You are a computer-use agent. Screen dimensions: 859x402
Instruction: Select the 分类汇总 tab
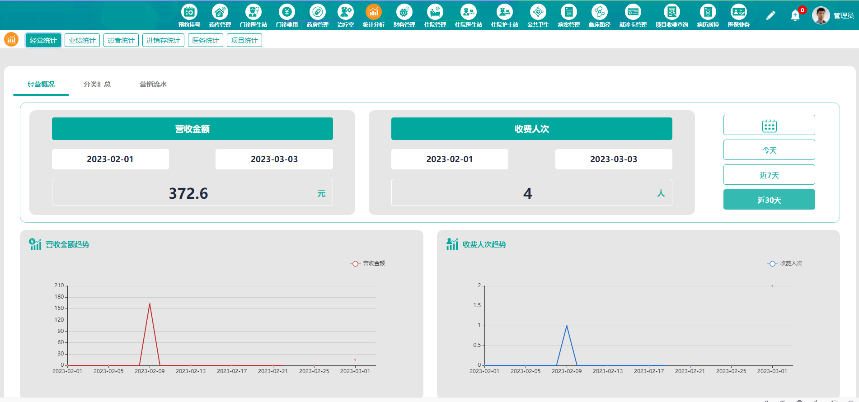97,84
